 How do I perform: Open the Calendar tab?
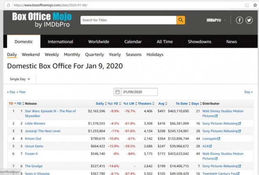(x=133, y=41)
